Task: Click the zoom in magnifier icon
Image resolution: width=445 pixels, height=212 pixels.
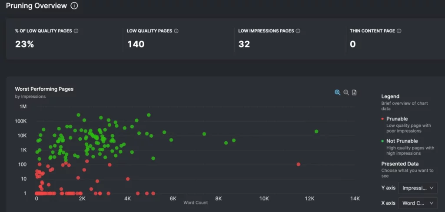Action: pyautogui.click(x=337, y=93)
